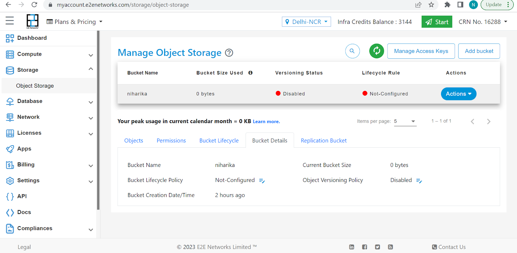Expand the Database sidebar section
The image size is (517, 253).
point(91,102)
